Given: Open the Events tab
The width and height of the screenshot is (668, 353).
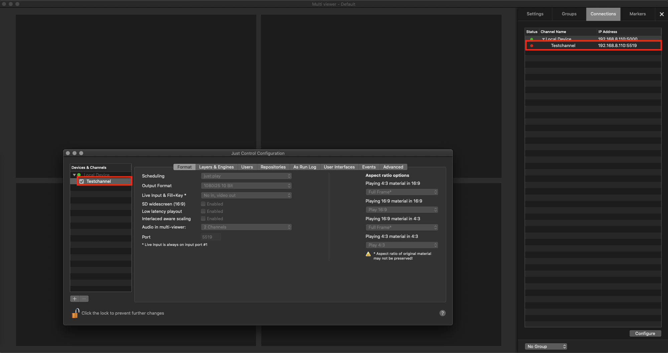Looking at the screenshot, I should pos(369,167).
